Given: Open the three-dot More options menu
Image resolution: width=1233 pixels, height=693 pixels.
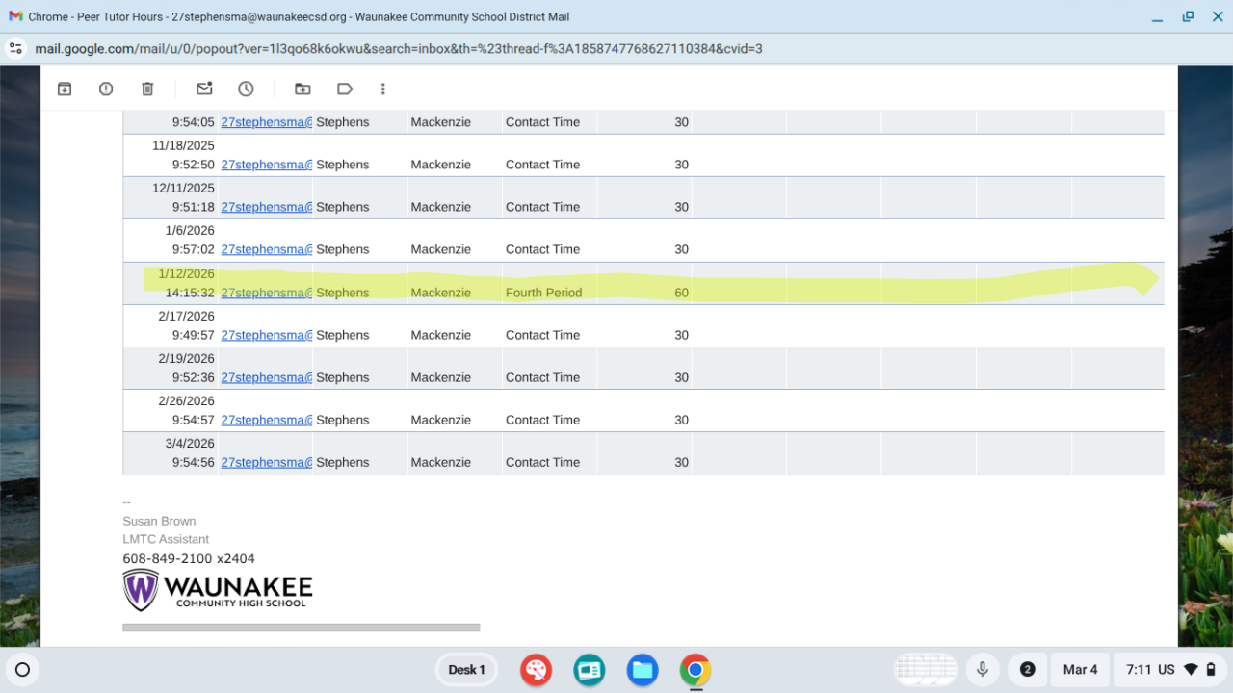Looking at the screenshot, I should (x=382, y=89).
